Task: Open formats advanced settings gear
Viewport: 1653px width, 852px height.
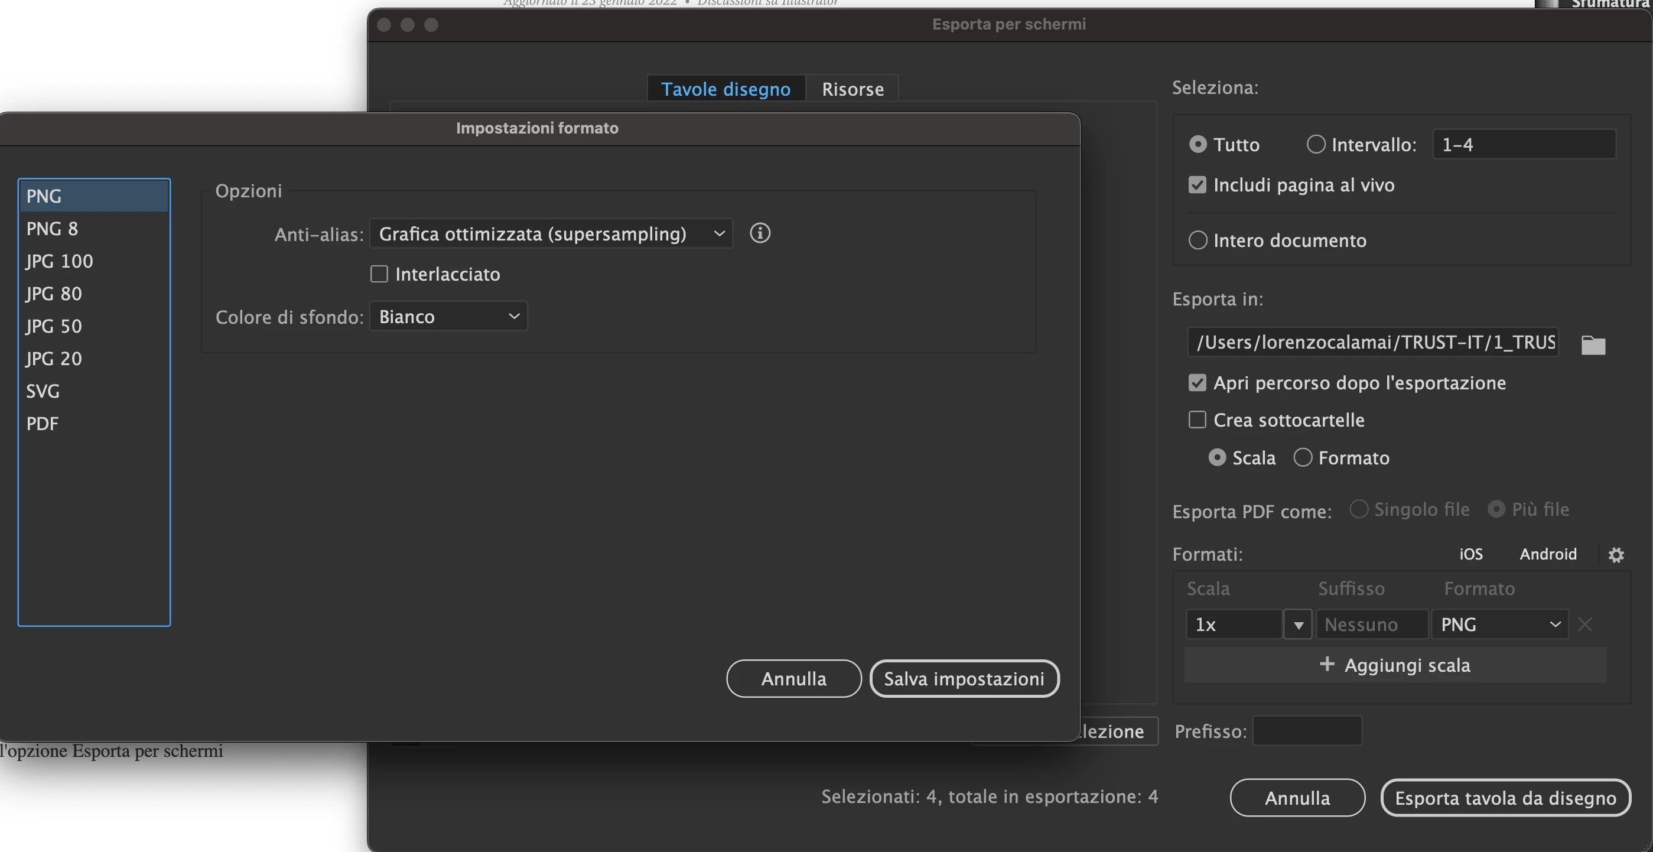Action: (1616, 554)
